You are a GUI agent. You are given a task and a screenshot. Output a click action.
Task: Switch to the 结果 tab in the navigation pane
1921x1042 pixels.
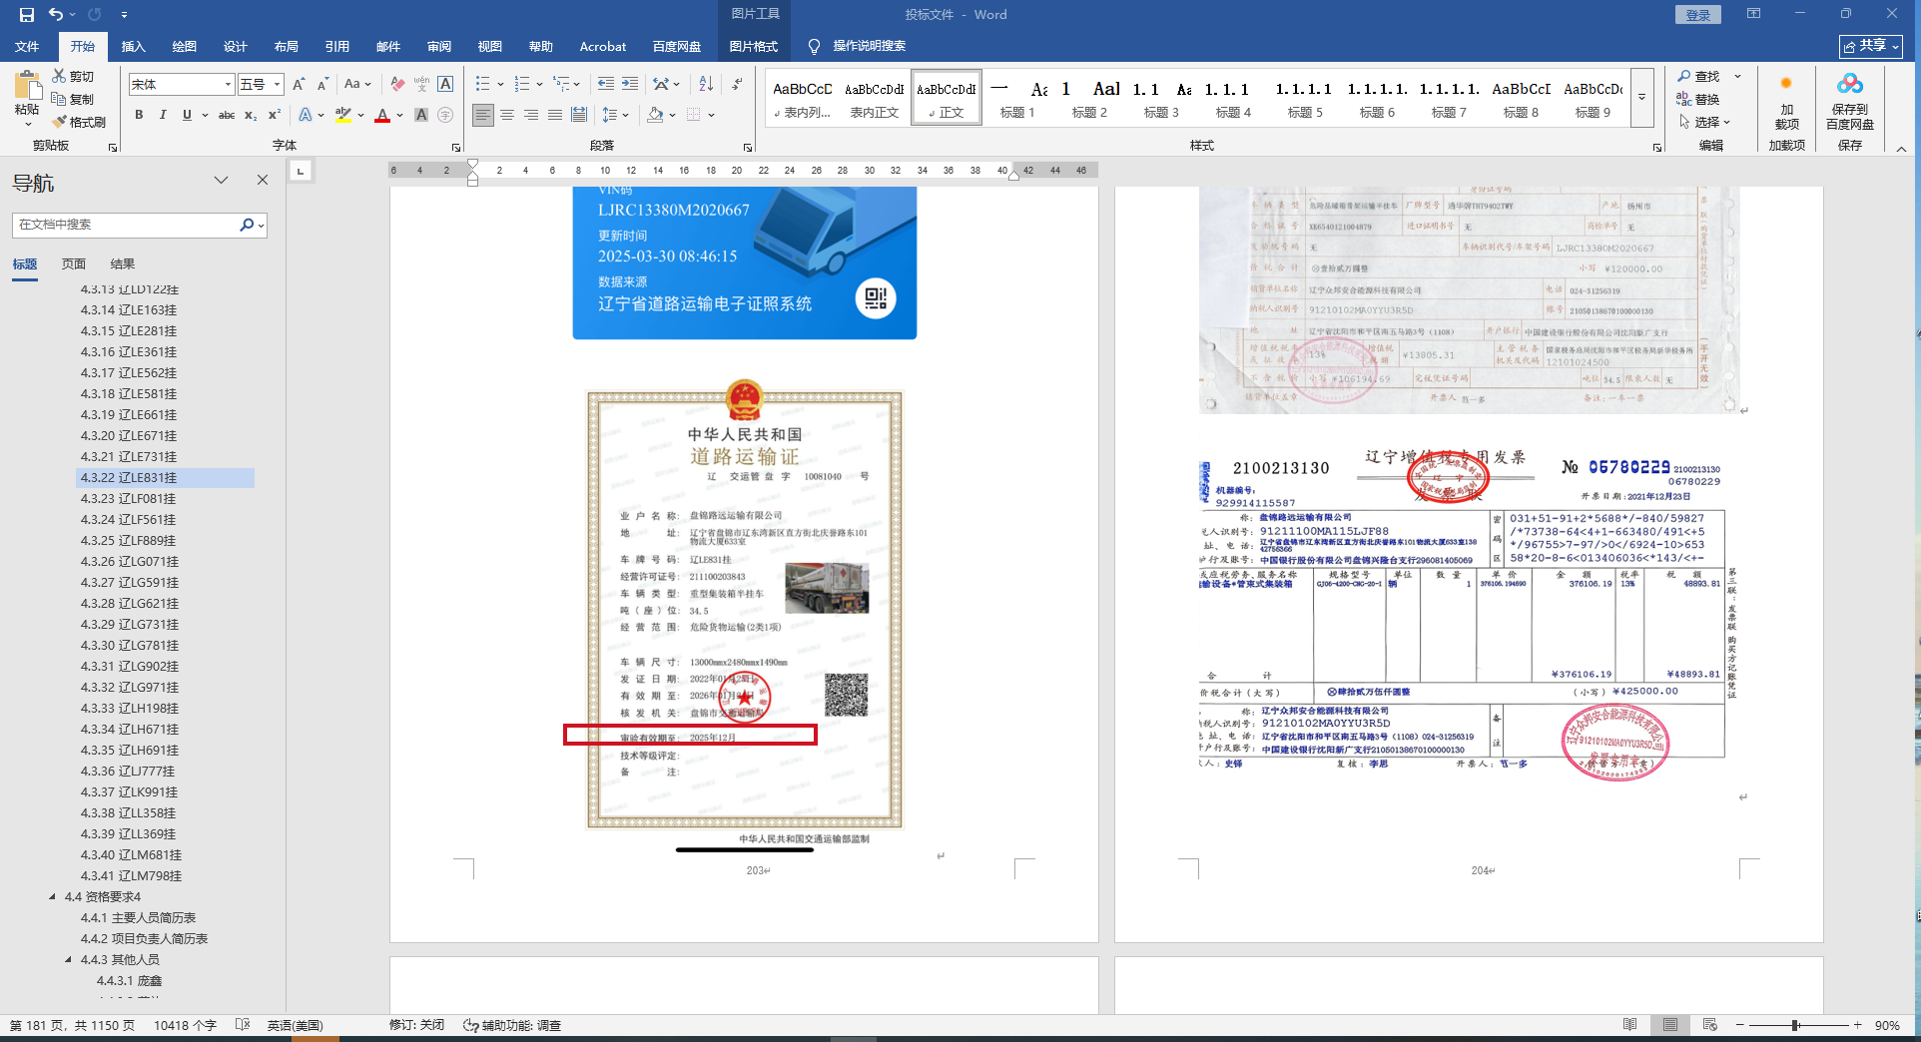(123, 263)
